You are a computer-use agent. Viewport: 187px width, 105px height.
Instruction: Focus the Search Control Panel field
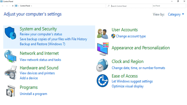[130, 6]
